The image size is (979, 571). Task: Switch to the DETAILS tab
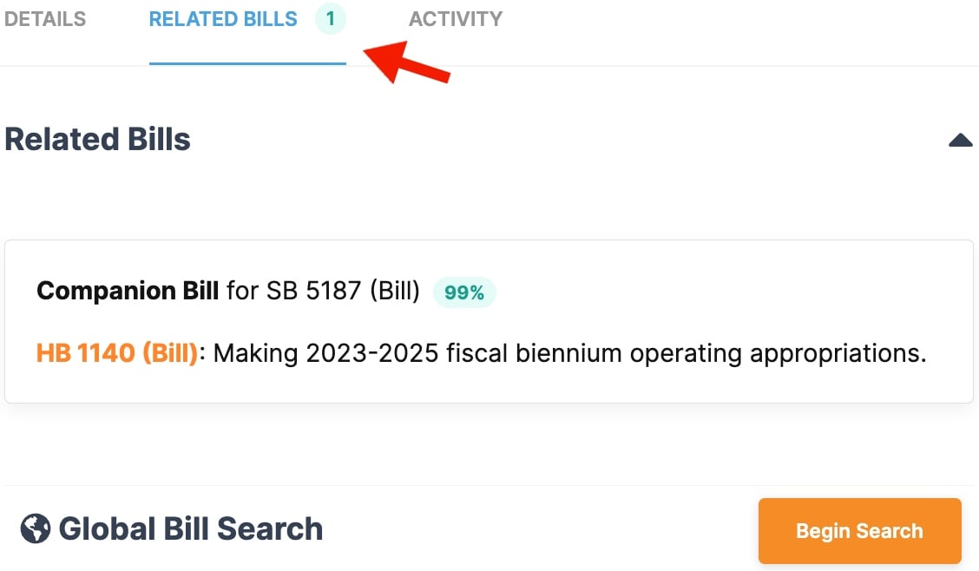coord(45,18)
